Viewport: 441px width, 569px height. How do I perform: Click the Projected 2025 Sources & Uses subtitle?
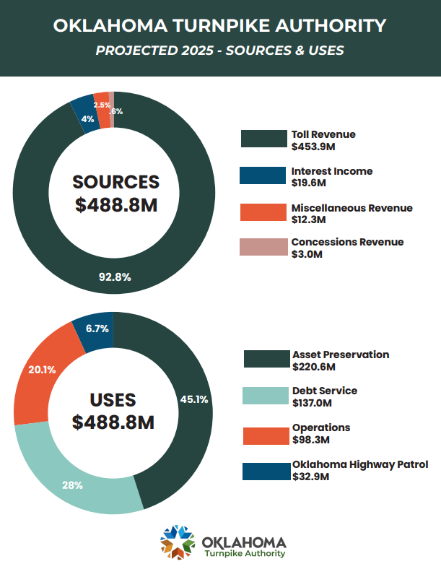click(219, 51)
